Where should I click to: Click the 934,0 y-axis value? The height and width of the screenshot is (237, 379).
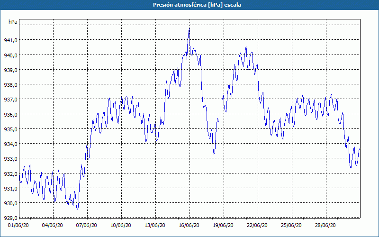click(x=10, y=144)
